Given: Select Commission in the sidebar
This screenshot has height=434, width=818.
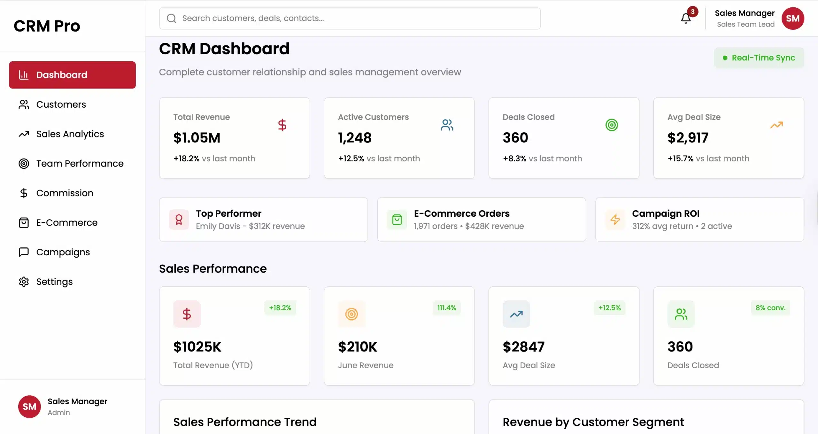Looking at the screenshot, I should point(65,193).
